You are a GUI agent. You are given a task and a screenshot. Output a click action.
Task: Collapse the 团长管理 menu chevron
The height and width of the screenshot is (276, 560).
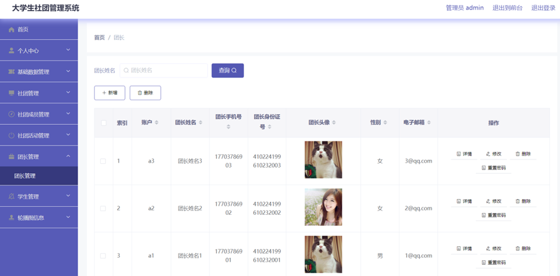pos(68,156)
